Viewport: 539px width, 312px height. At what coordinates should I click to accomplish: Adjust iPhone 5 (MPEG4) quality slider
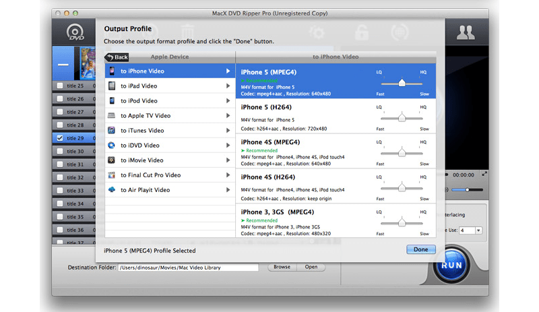402,83
